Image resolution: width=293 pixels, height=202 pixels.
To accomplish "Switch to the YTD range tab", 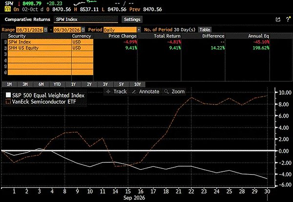I will click(x=57, y=84).
